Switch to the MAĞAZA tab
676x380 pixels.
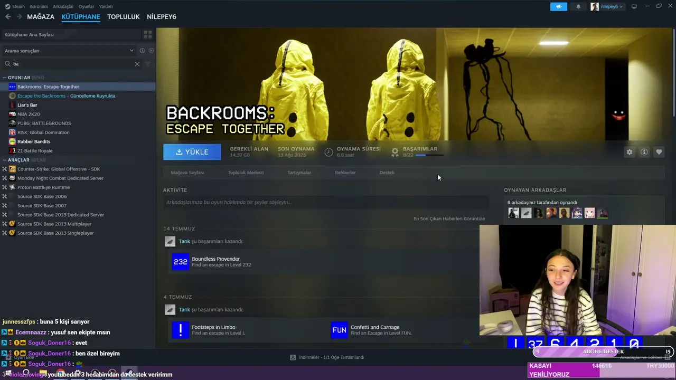click(41, 17)
